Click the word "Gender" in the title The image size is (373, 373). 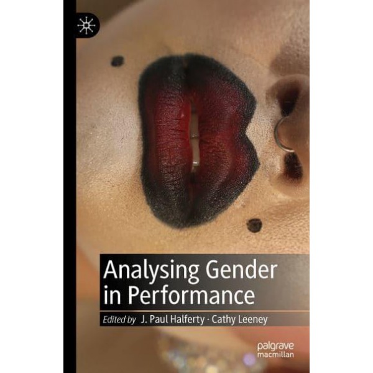[x=241, y=270]
